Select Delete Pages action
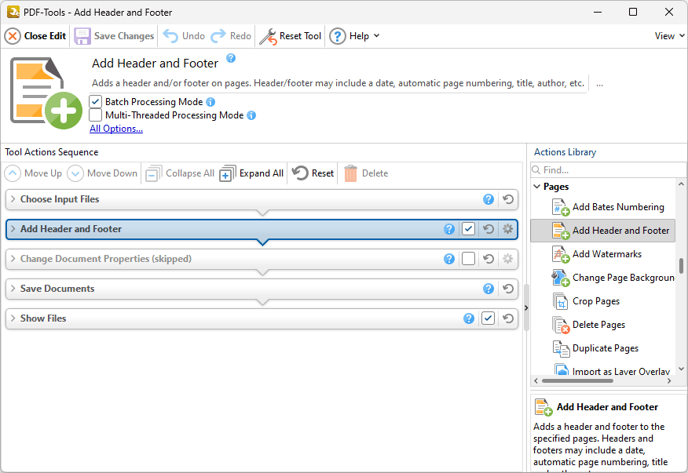The width and height of the screenshot is (688, 473). (x=589, y=325)
